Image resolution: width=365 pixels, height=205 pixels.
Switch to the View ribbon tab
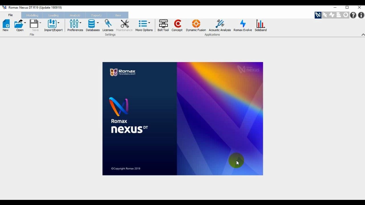[118, 15]
